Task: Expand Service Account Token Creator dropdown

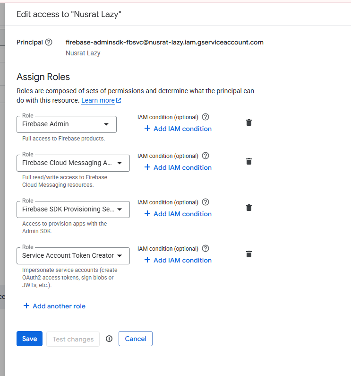Action: click(x=73, y=255)
